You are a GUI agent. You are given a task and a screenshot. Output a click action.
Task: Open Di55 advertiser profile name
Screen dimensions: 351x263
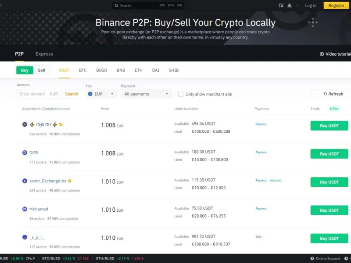pyautogui.click(x=34, y=153)
